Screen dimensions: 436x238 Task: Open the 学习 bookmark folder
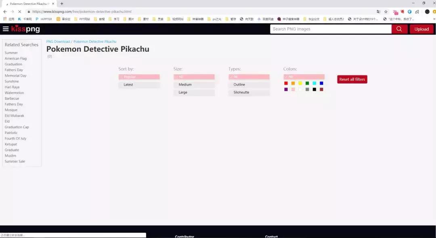[x=114, y=19]
